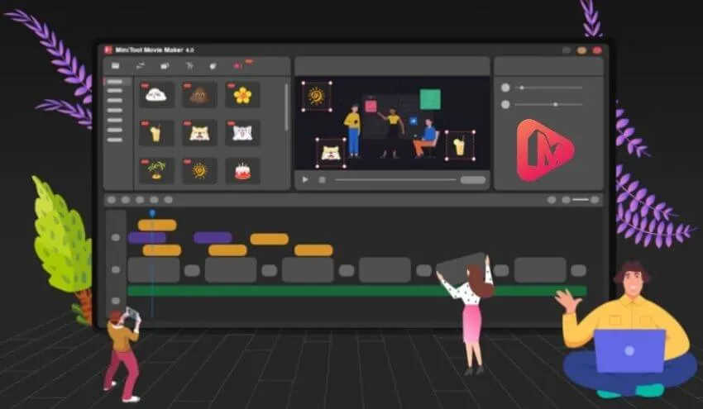
Task: Choose the palm tree sticker in the library
Action: [156, 171]
